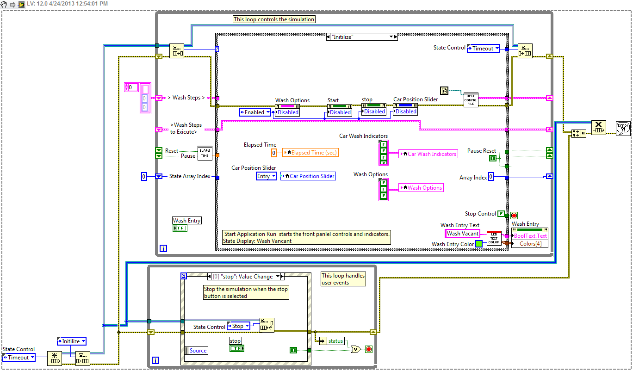Click the stop Disabled property node
This screenshot has width=633, height=371.
(374, 109)
